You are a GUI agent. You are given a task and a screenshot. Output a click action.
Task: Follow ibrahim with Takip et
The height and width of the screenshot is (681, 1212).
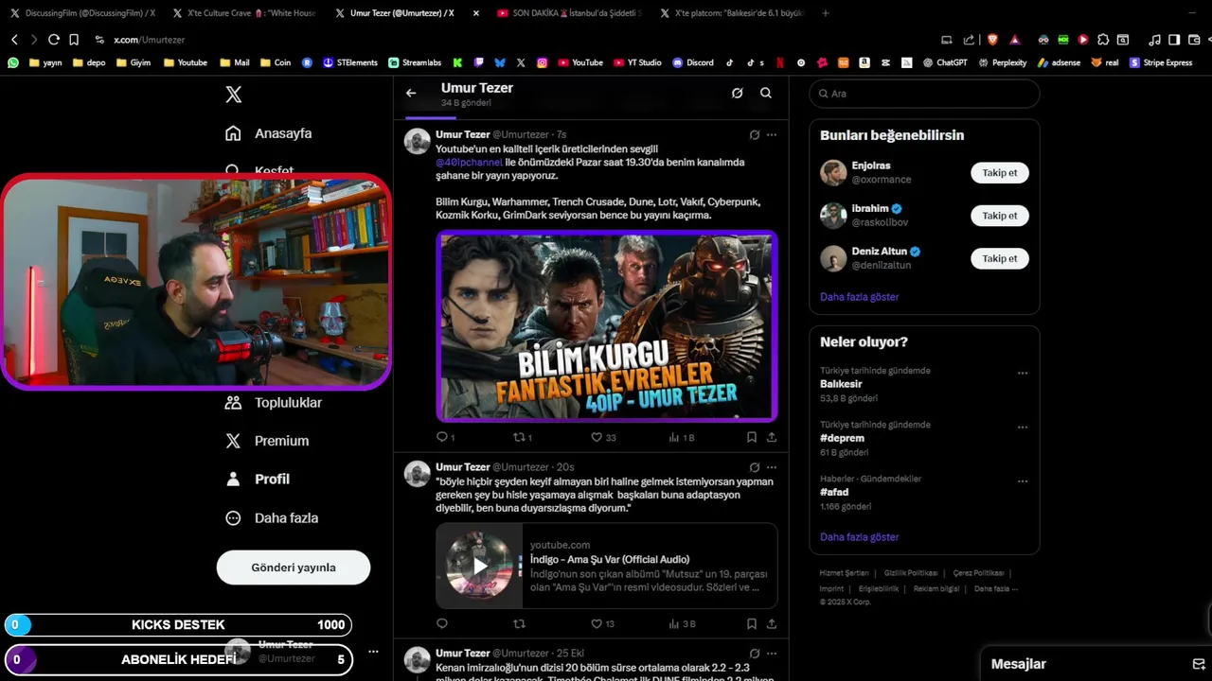point(1000,216)
